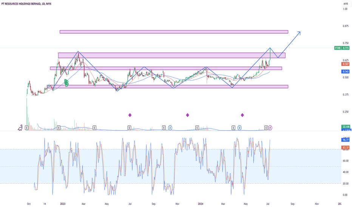Click the Oct label opening the time axis
This screenshot has width=352, height=207.
point(29,204)
